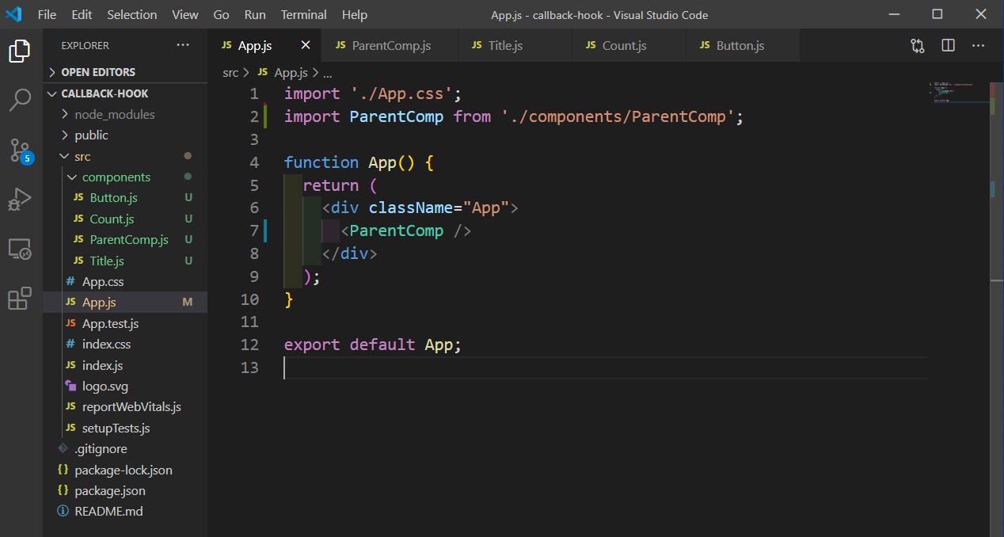Collapse the components folder
Screen dimensions: 1004x537
[125, 177]
